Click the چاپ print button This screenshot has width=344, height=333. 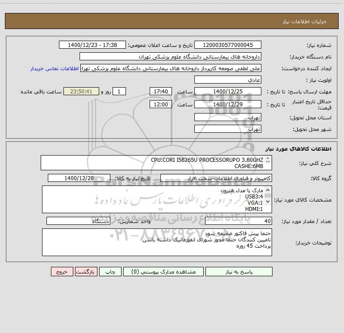[x=110, y=271]
